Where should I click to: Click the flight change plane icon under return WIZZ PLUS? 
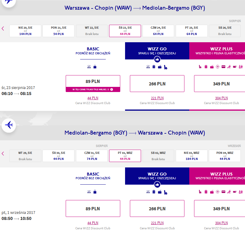[218, 192]
